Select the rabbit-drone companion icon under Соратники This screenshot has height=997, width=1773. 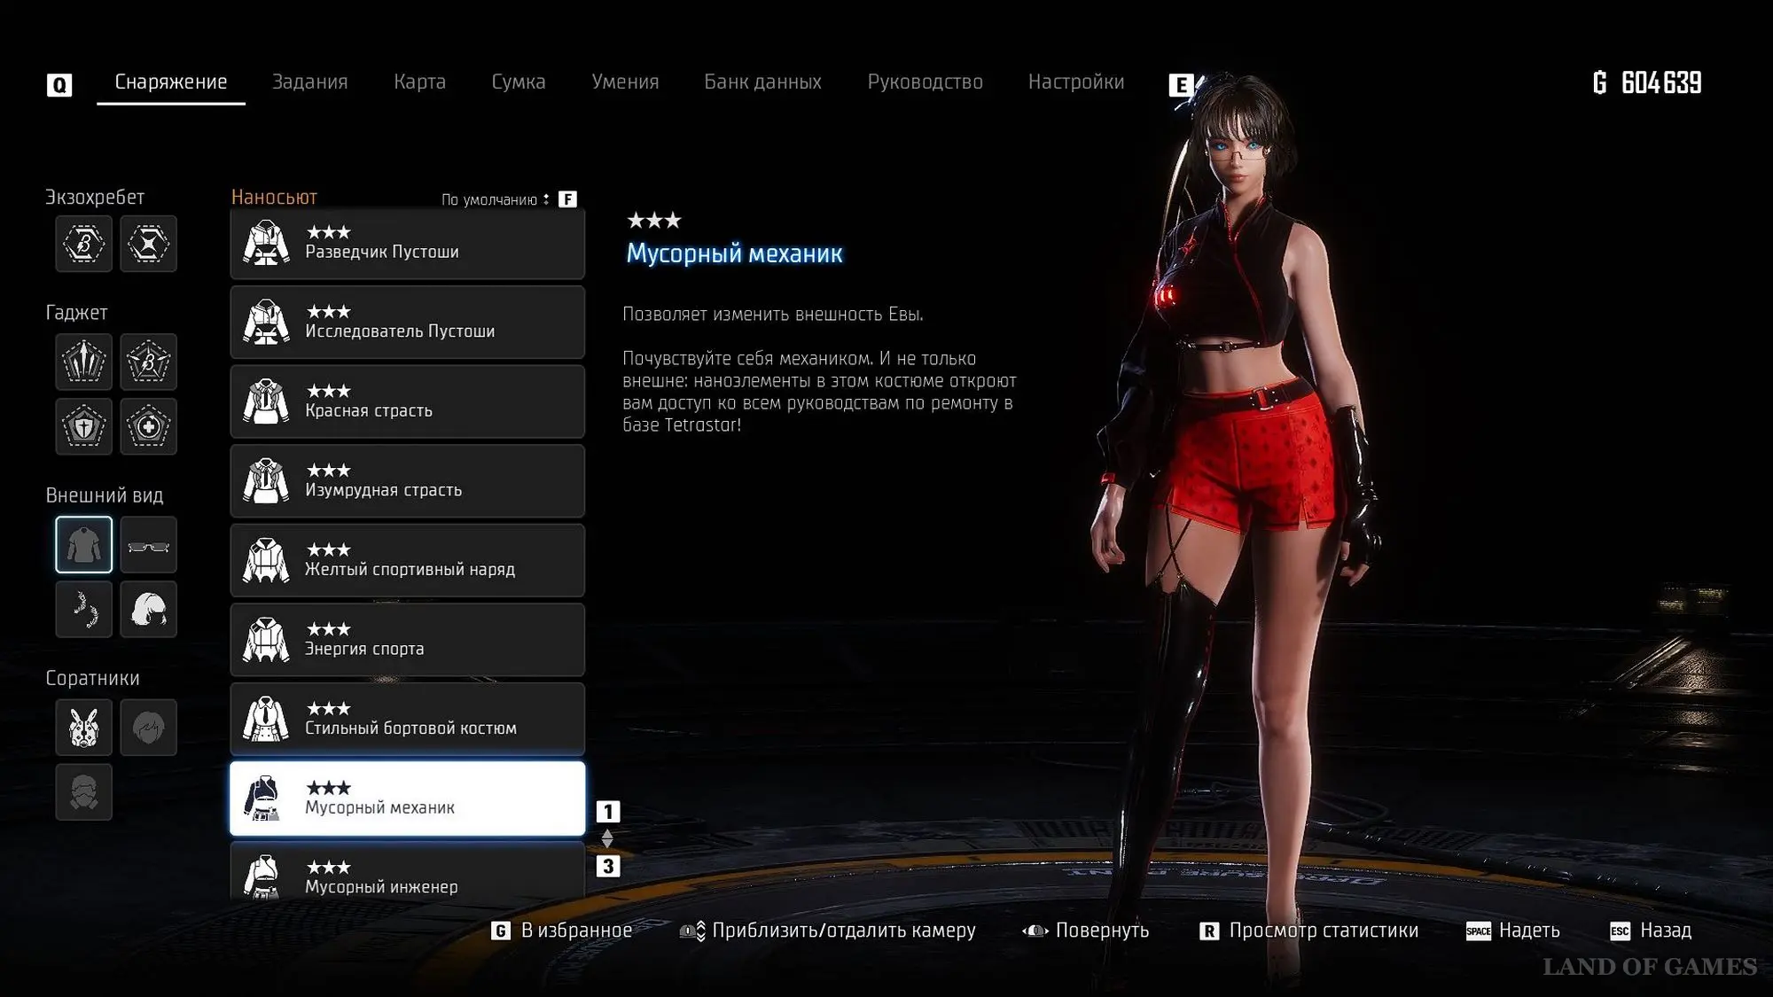coord(84,728)
